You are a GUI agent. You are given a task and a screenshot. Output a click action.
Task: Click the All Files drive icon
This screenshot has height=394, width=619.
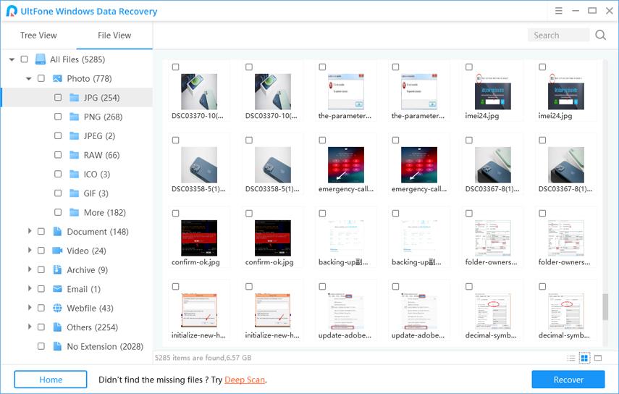41,59
